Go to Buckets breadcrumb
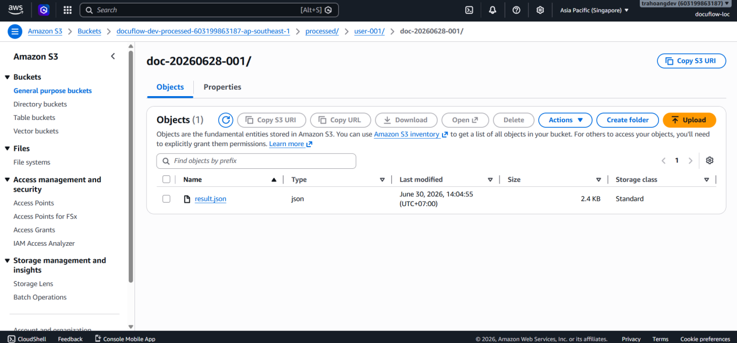This screenshot has width=737, height=343. coord(89,31)
